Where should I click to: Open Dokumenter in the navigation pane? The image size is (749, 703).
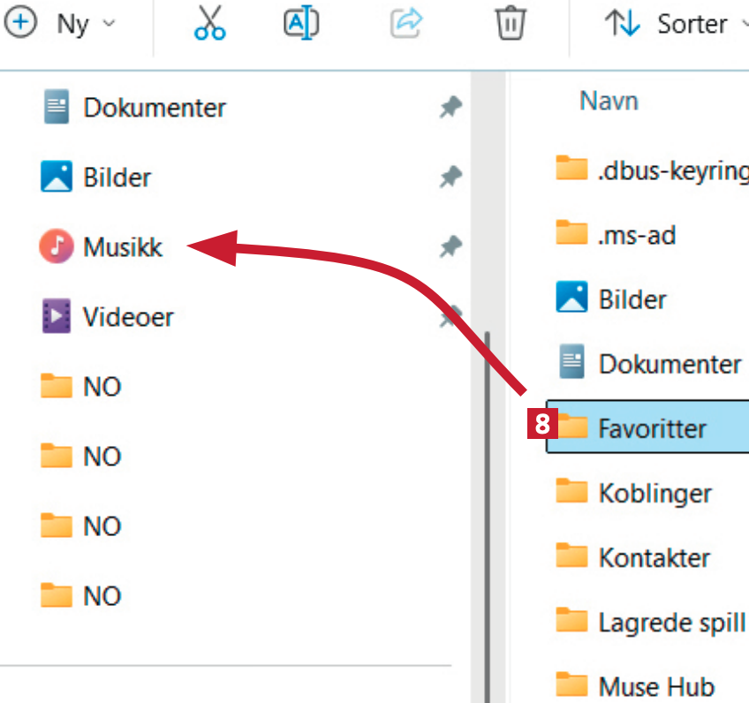[x=154, y=108]
